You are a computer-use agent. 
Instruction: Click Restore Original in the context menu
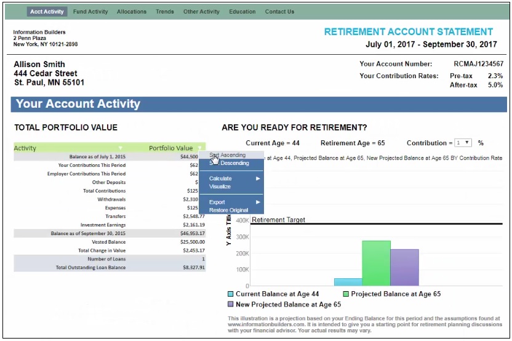(231, 210)
